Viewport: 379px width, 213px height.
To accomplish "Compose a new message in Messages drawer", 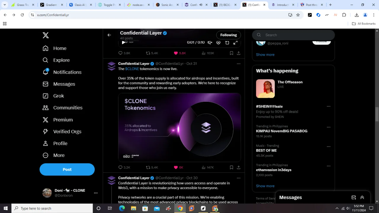I will point(354,198).
